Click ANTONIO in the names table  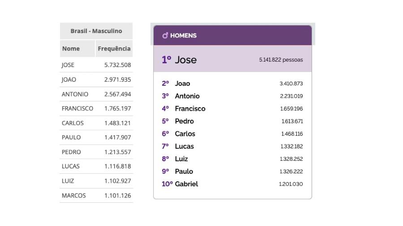point(75,94)
